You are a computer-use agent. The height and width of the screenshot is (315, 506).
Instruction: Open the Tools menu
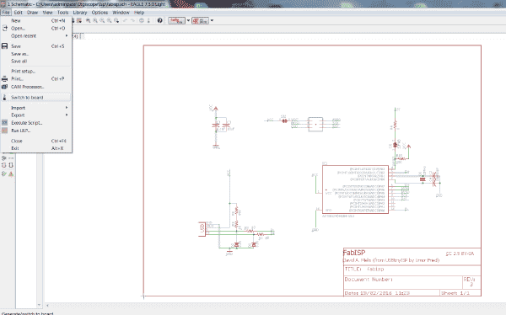pyautogui.click(x=63, y=13)
